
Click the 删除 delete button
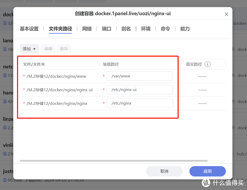[64, 49]
